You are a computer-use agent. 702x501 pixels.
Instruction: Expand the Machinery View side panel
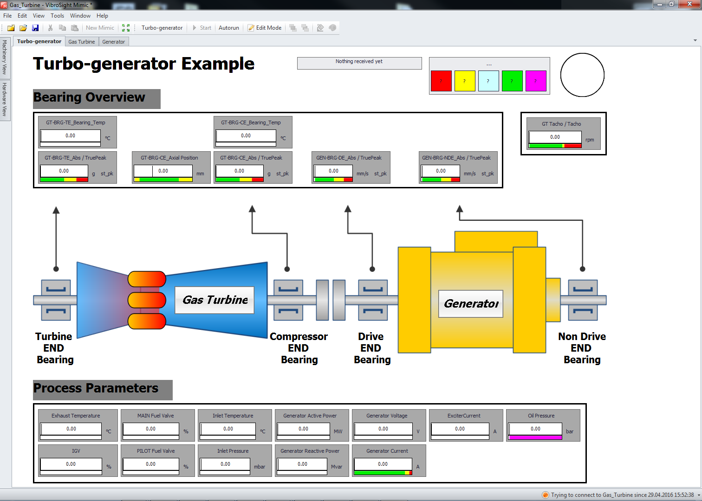(5, 57)
